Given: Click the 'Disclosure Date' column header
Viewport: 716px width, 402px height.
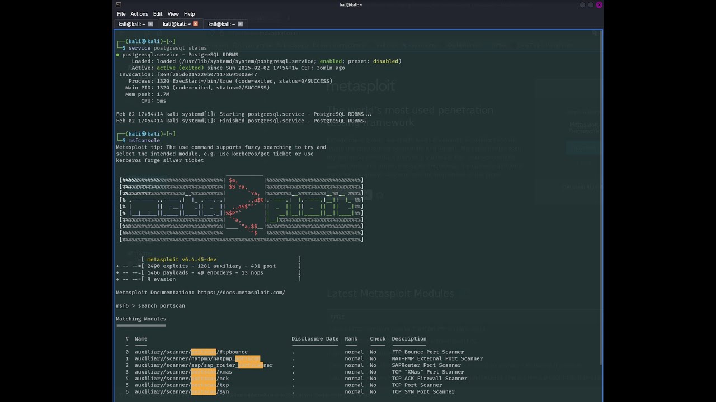Looking at the screenshot, I should pos(315,339).
